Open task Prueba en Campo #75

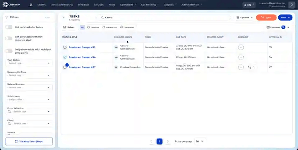click(82, 47)
